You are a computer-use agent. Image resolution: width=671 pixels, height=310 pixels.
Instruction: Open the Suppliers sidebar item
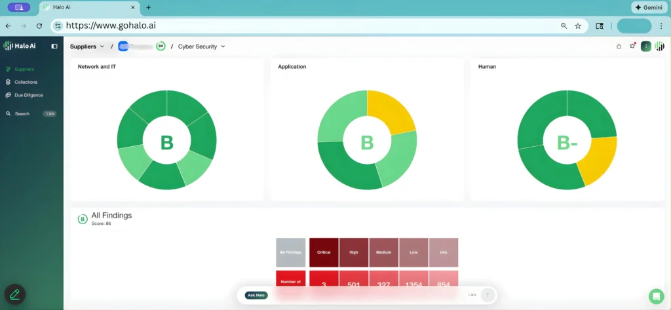24,69
